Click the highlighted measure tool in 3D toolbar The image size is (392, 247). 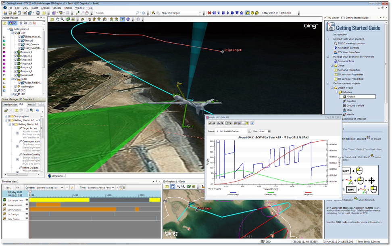click(x=122, y=19)
